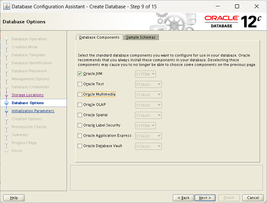Proceed with the Next button
Screen dimensions: 267x203
(205, 198)
